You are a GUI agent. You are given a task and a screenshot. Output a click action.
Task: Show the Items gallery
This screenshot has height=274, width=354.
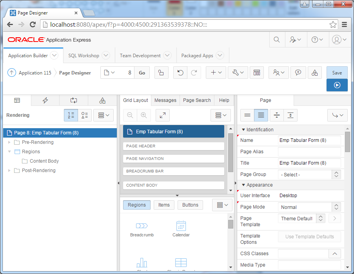click(164, 205)
